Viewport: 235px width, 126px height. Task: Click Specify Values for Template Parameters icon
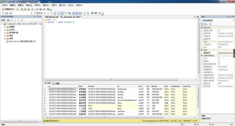click(x=100, y=13)
